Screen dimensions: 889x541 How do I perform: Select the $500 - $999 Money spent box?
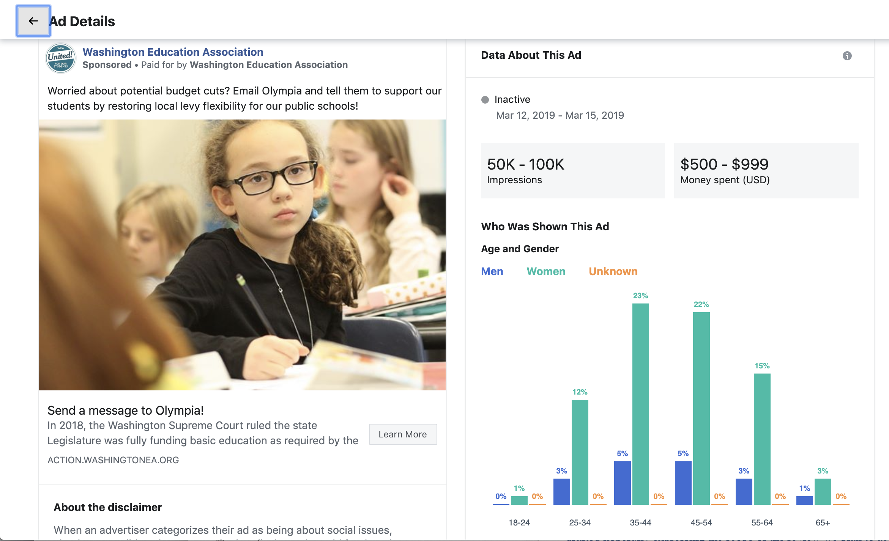coord(766,171)
